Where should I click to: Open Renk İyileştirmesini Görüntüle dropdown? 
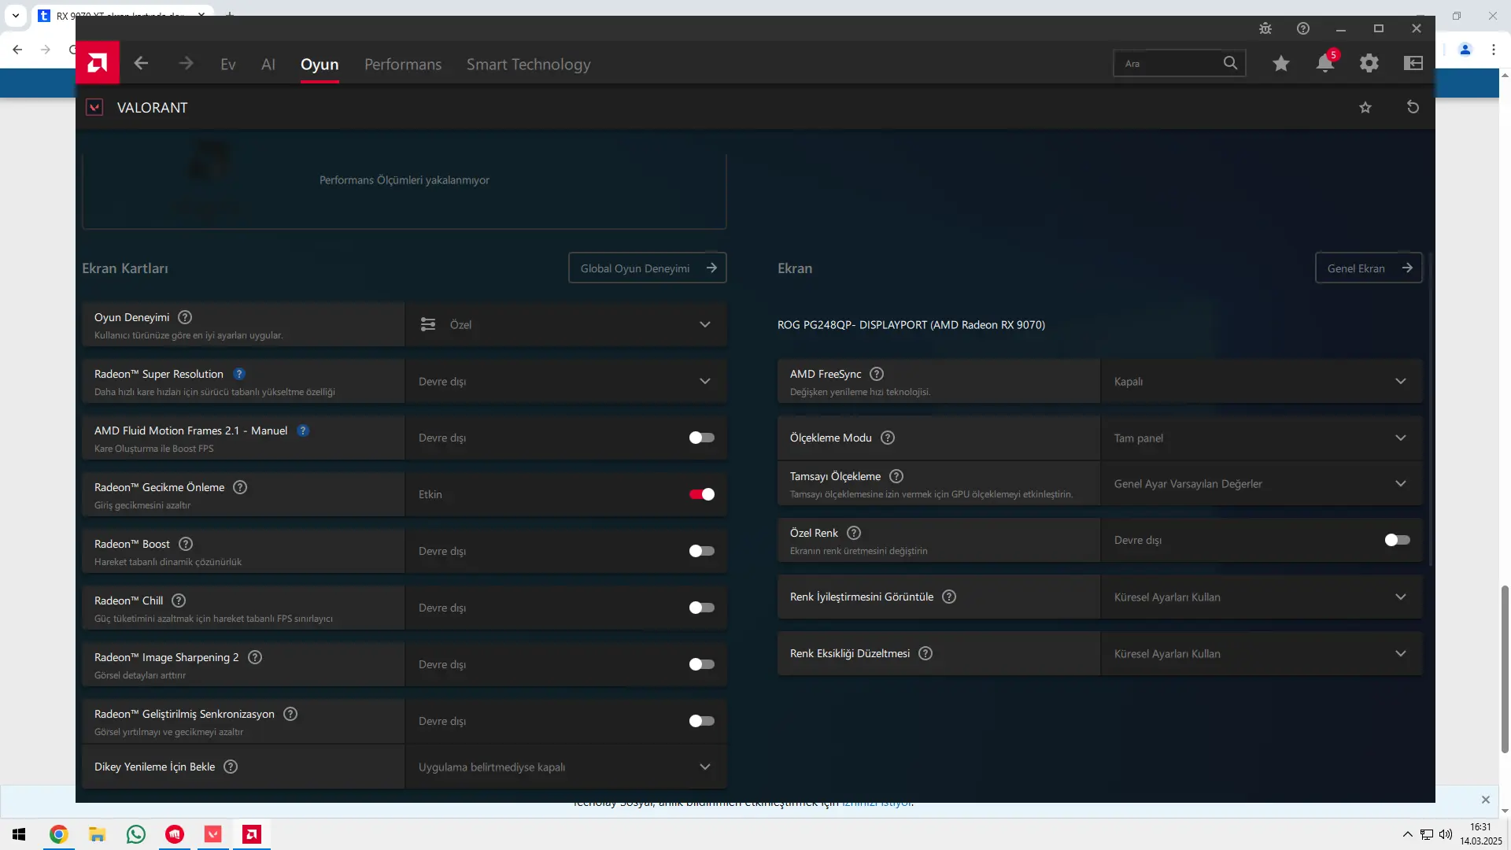tap(1262, 597)
